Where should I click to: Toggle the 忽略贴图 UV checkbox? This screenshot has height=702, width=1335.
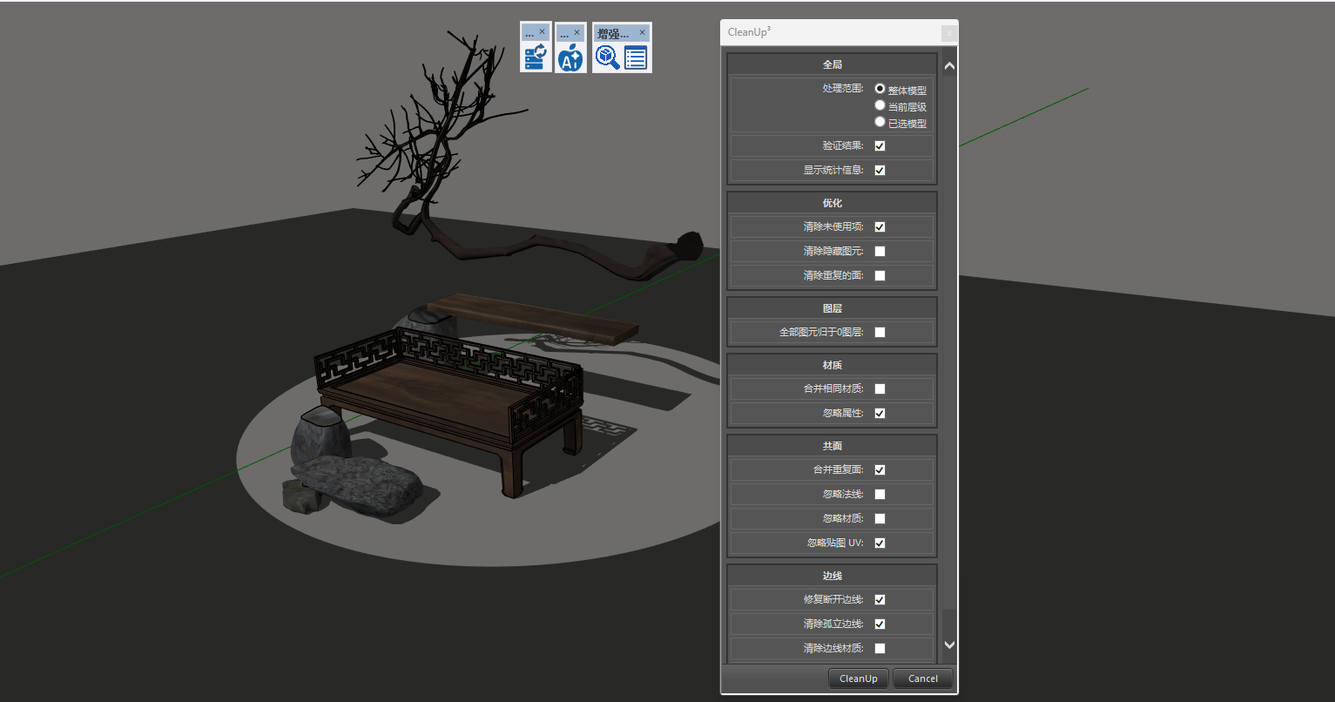[880, 543]
